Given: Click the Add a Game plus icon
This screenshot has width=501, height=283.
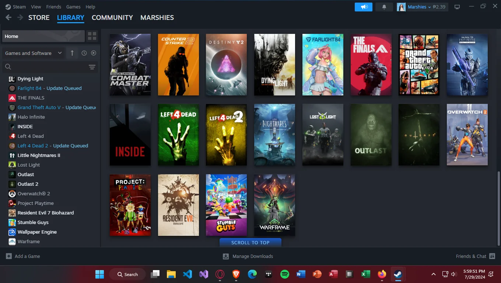Looking at the screenshot, I should pos(9,256).
